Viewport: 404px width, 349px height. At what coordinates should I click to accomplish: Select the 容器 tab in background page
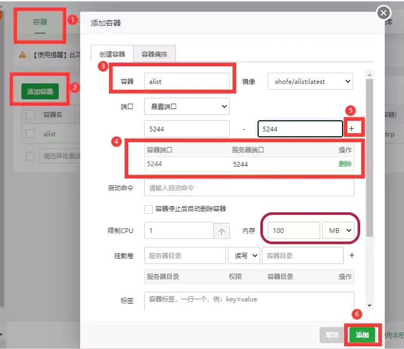40,22
